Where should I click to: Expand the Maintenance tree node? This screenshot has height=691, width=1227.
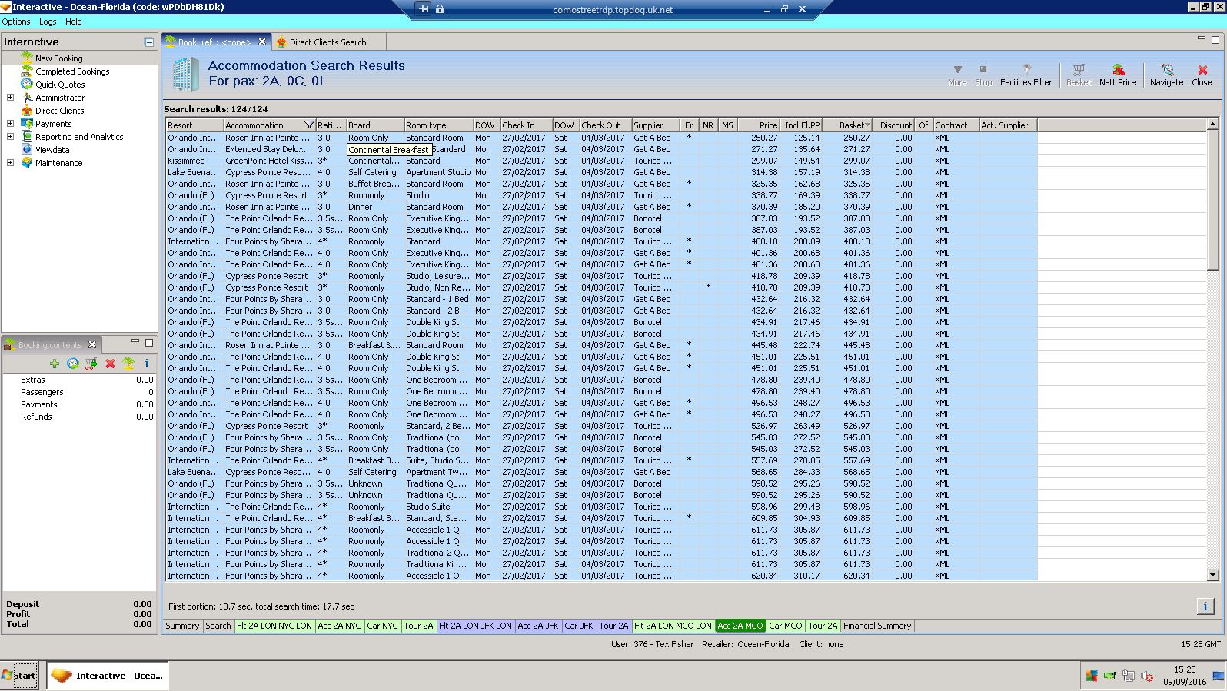click(x=10, y=163)
